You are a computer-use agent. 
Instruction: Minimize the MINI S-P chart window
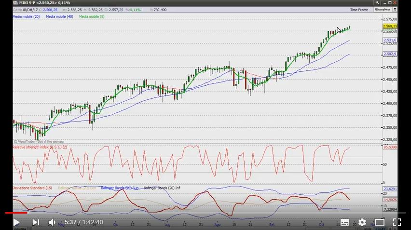point(385,2)
